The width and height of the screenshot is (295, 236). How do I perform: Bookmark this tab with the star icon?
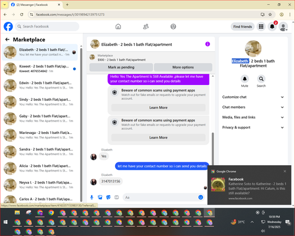(270, 14)
